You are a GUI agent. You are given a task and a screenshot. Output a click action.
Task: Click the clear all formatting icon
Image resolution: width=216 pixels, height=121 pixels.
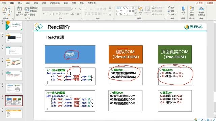pos(80,9)
